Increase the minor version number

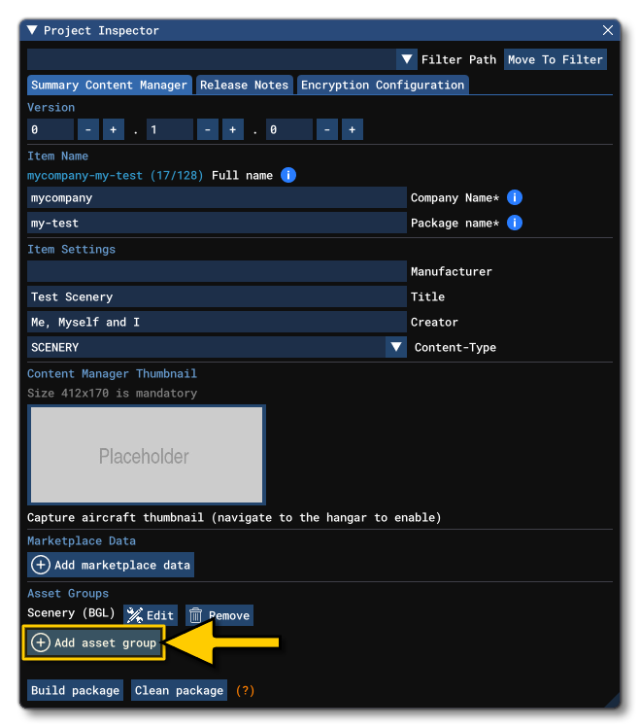click(x=233, y=129)
